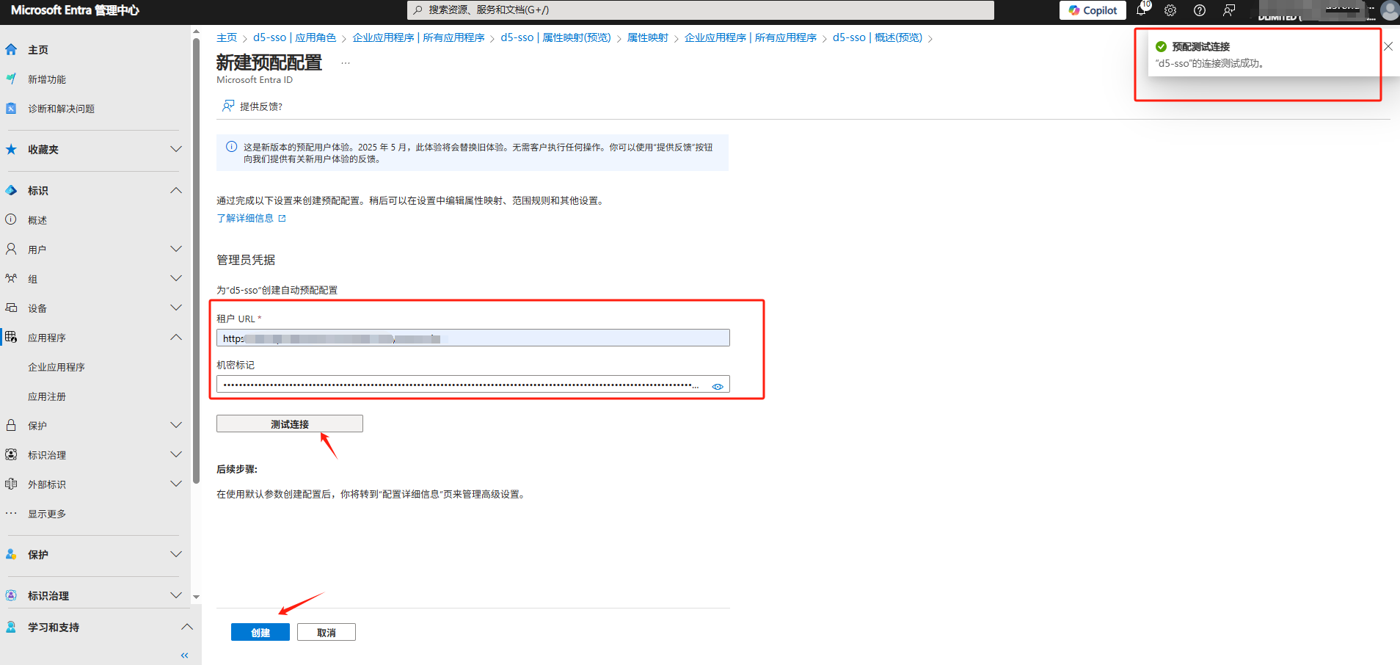This screenshot has height=665, width=1400.
Task: Click the 设备 device icon
Action: pyautogui.click(x=11, y=308)
